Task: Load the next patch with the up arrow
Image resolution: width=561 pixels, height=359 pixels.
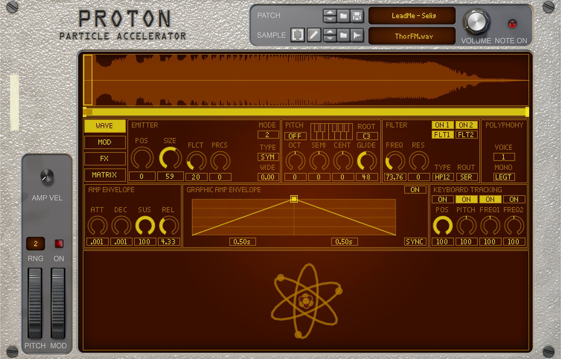Action: pyautogui.click(x=330, y=13)
